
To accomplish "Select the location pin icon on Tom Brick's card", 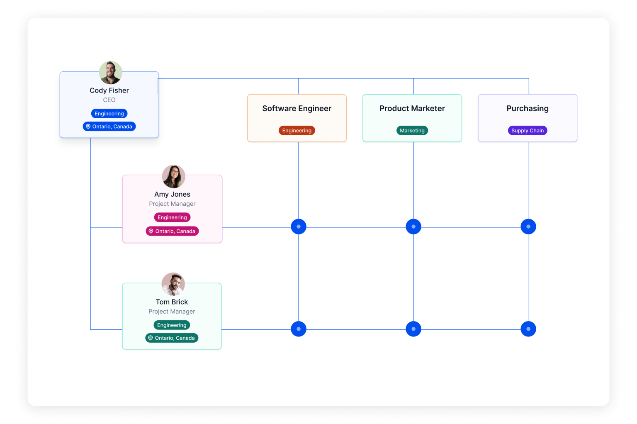I will (x=151, y=338).
